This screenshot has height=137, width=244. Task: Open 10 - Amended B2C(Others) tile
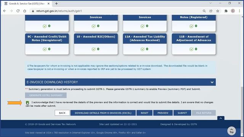(96, 44)
